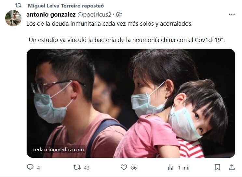The height and width of the screenshot is (177, 242).
Task: Click the likes count 86
Action: coord(134,168)
